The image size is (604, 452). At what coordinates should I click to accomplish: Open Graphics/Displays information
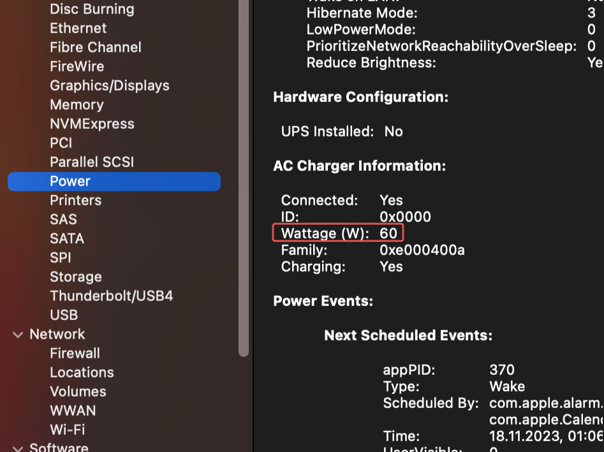pos(110,85)
